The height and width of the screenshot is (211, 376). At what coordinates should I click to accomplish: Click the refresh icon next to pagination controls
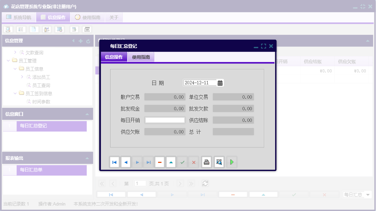pyautogui.click(x=205, y=183)
